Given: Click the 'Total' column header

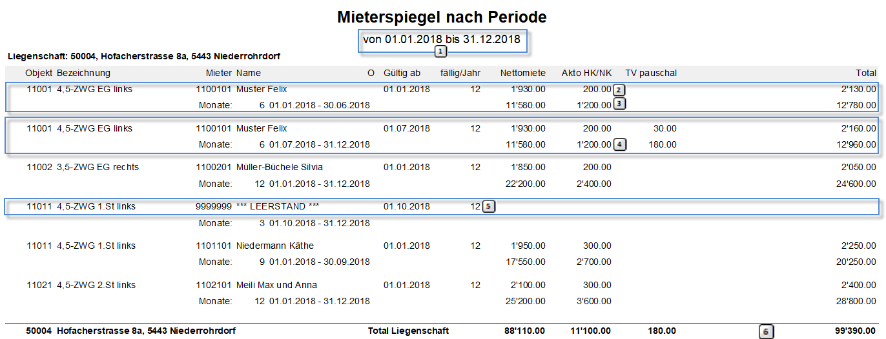Looking at the screenshot, I should (x=865, y=73).
